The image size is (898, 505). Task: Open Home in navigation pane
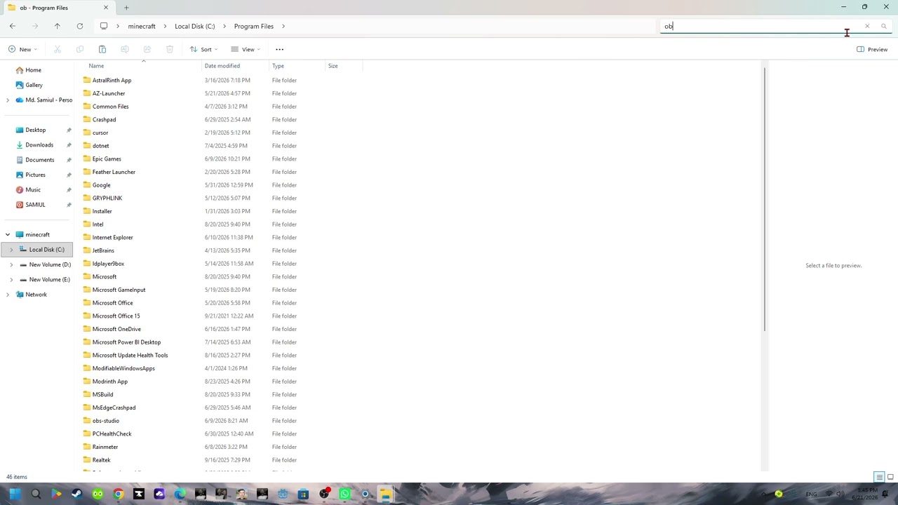coord(33,70)
